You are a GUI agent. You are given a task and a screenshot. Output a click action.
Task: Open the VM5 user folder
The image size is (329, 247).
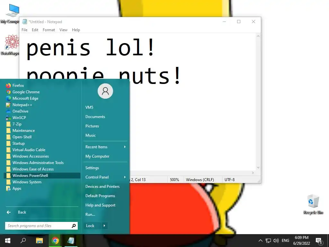point(105,107)
